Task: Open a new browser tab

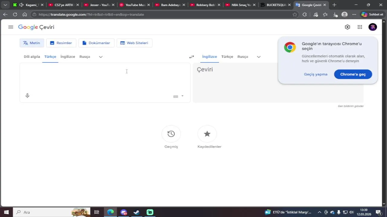Action: (334, 5)
